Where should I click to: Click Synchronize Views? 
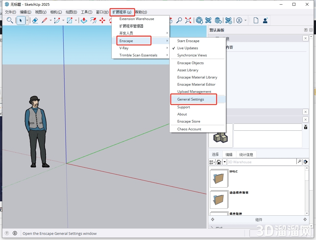(197, 55)
